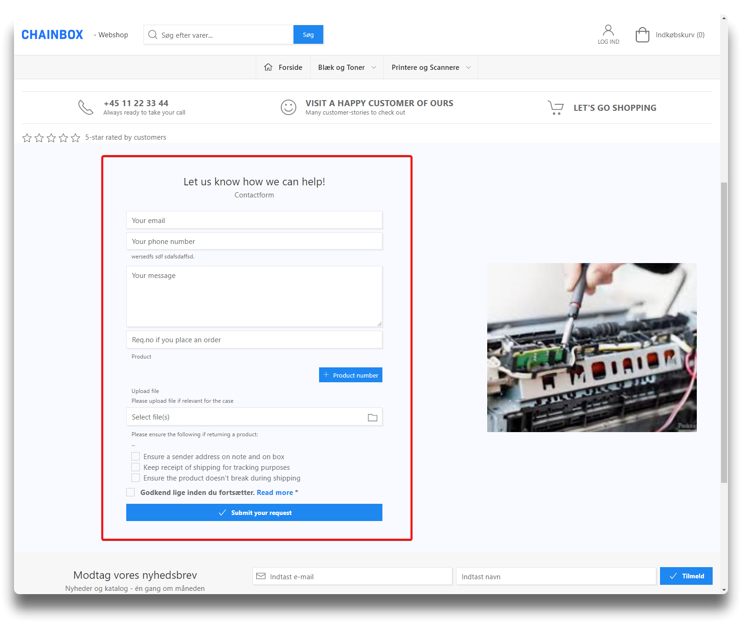
Task: Open the 'Read more' link
Action: coord(275,493)
